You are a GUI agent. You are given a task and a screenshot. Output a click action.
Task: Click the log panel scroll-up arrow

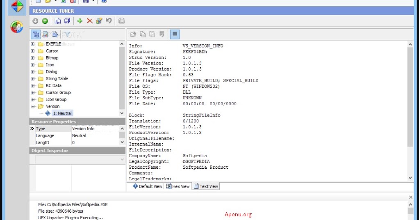click(411, 204)
